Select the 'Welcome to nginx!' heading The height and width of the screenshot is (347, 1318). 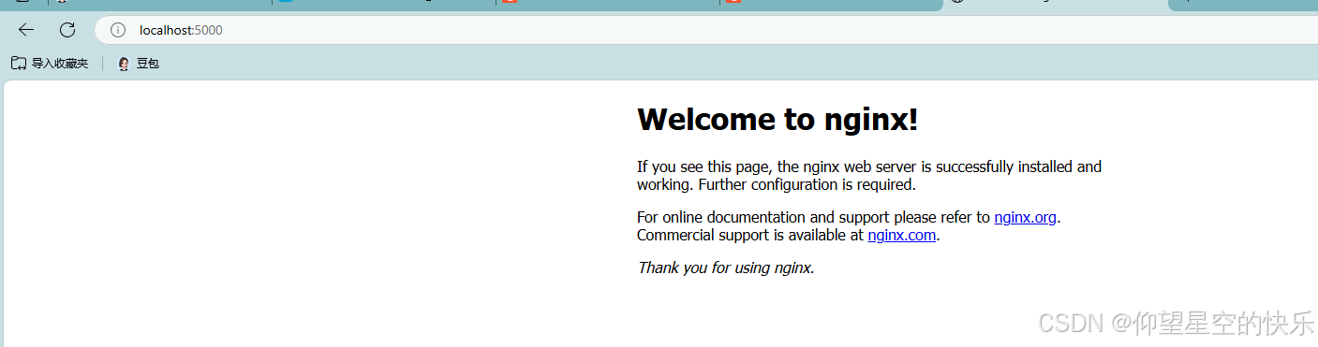pyautogui.click(x=777, y=120)
